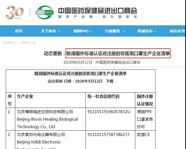The height and width of the screenshot is (149, 186).
Task: Click the publish date 2020年05月12日
Action: 78,62
